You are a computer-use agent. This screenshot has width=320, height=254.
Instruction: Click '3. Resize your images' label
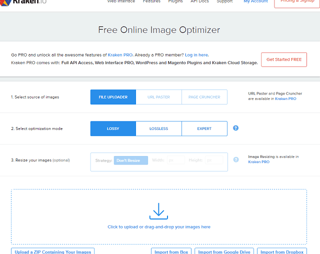click(x=40, y=160)
